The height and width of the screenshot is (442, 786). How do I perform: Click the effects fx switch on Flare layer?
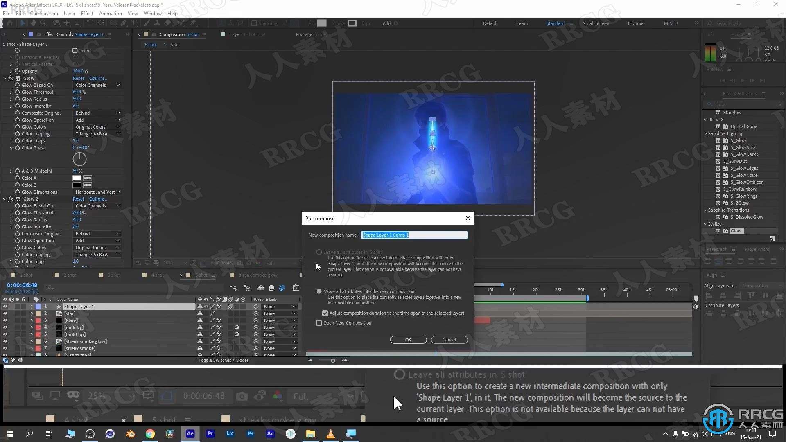[218, 320]
